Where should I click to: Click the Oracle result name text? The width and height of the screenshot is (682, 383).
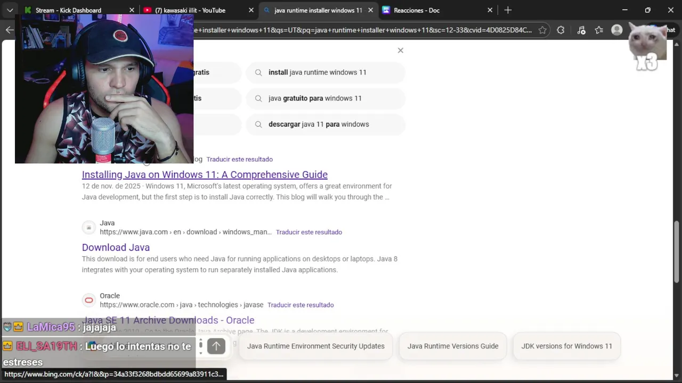110,296
